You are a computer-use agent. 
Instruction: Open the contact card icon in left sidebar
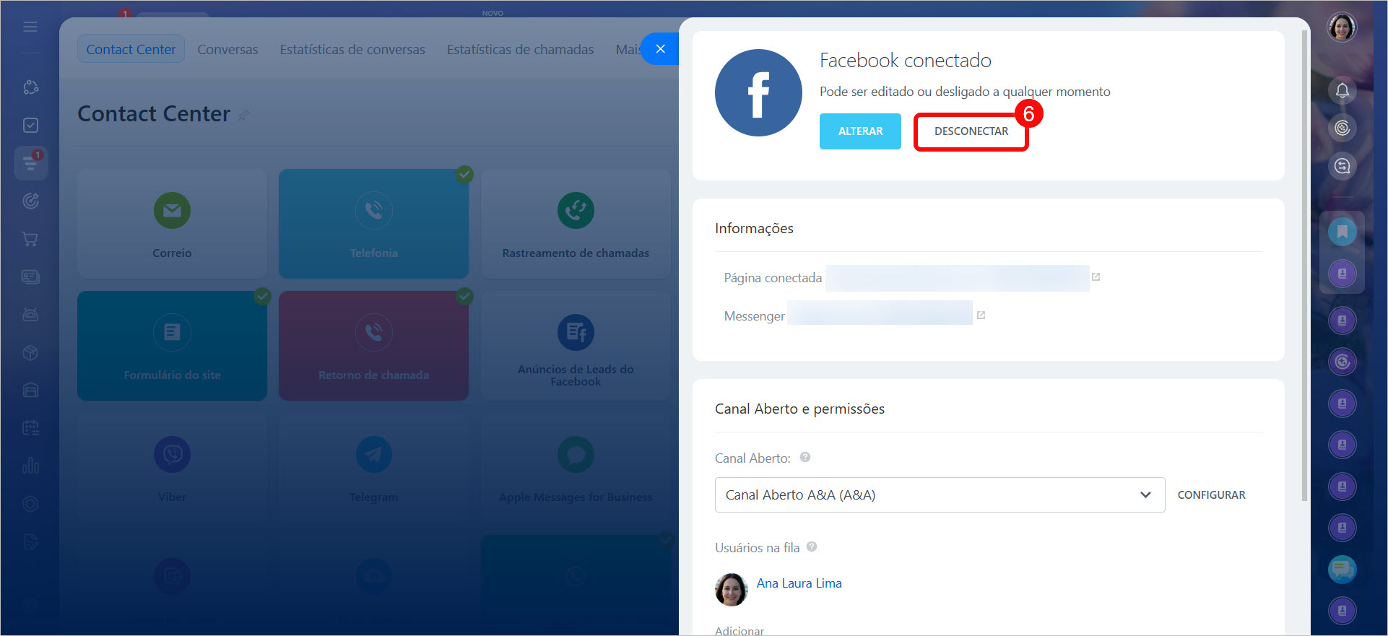pos(30,277)
